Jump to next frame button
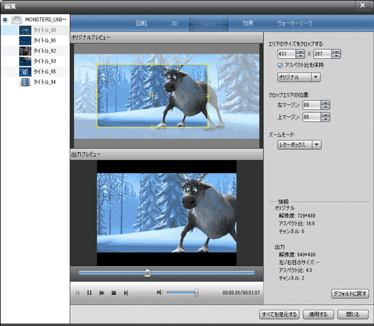Image resolution: width=374 pixels, height=326 pixels. coord(126,293)
